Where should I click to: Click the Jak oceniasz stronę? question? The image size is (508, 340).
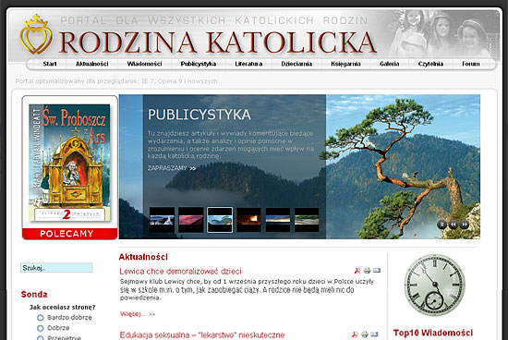(x=63, y=307)
